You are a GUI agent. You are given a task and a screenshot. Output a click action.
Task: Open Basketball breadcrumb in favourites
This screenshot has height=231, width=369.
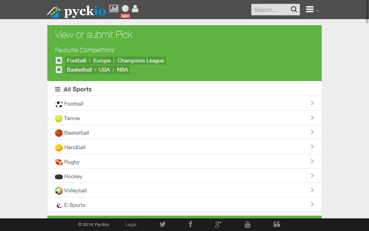(x=79, y=70)
